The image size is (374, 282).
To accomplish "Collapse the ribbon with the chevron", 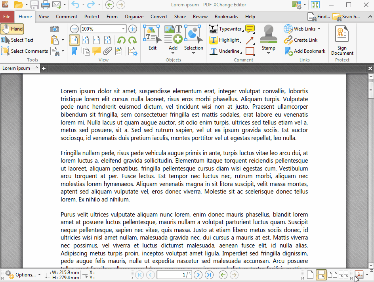I will (x=370, y=17).
